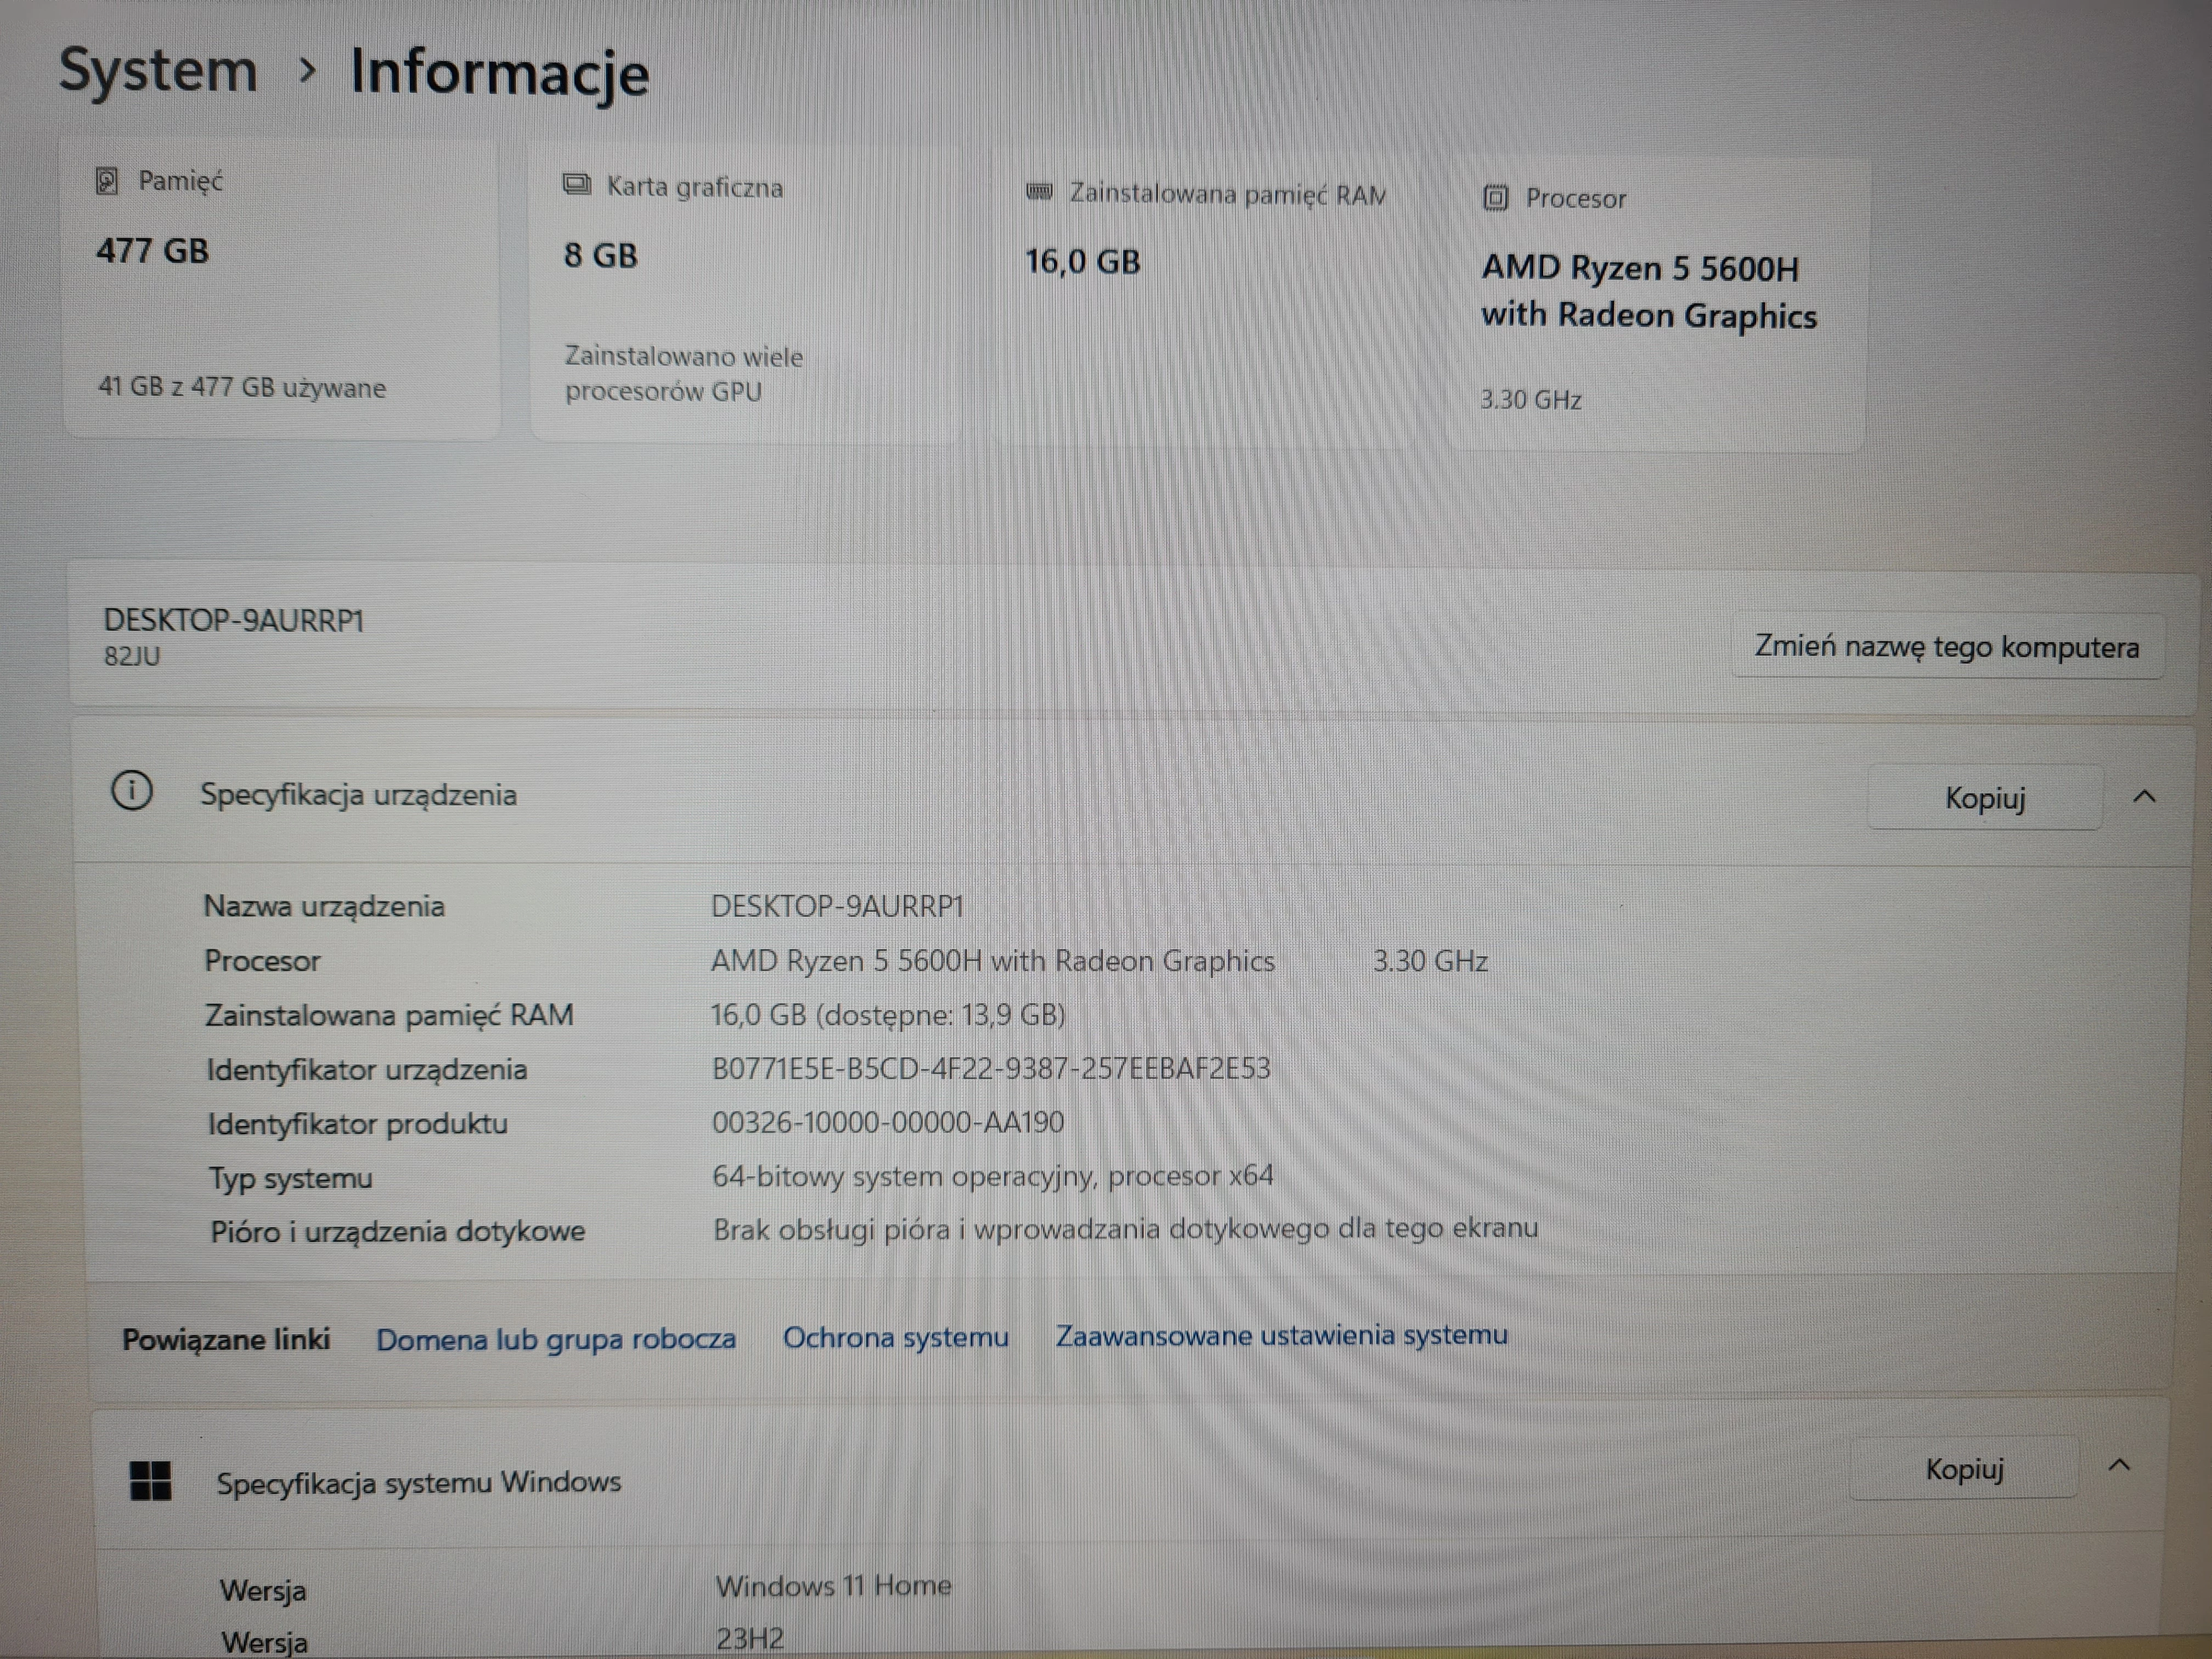
Task: Select the Windows 11 Home value
Action: [x=834, y=1585]
